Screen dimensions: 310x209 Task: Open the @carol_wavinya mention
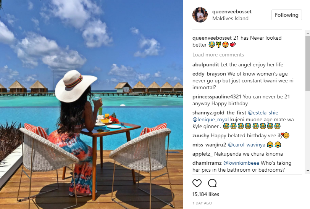tap(247, 145)
